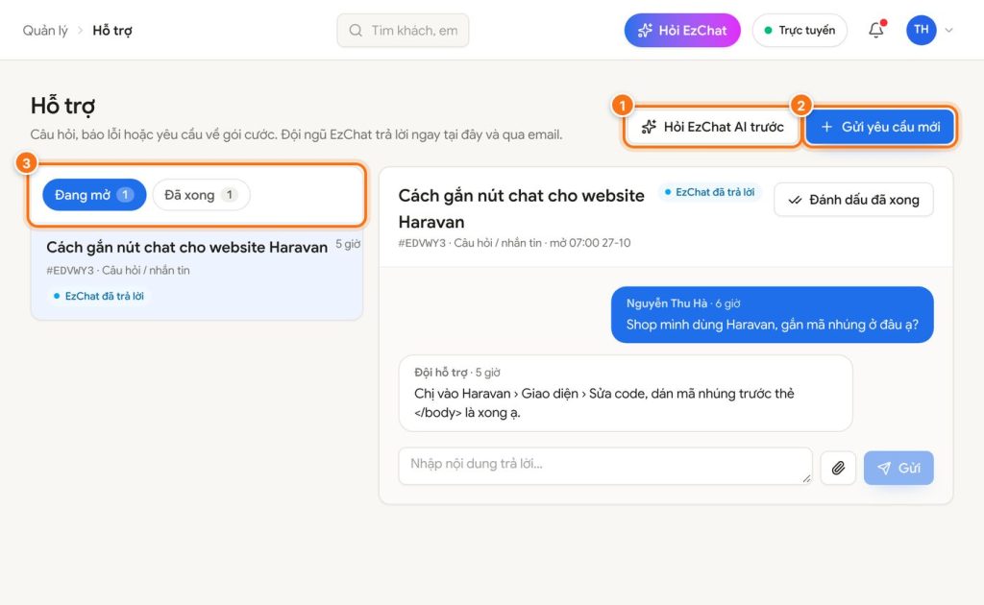Switch to the Đã xong tab

(x=202, y=195)
